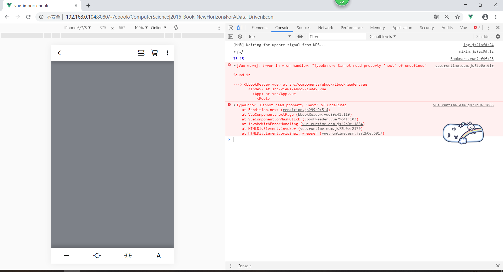Viewport: 503px width, 272px height.
Task: Open DevTools customize three-dot menu
Action: pyautogui.click(x=489, y=27)
